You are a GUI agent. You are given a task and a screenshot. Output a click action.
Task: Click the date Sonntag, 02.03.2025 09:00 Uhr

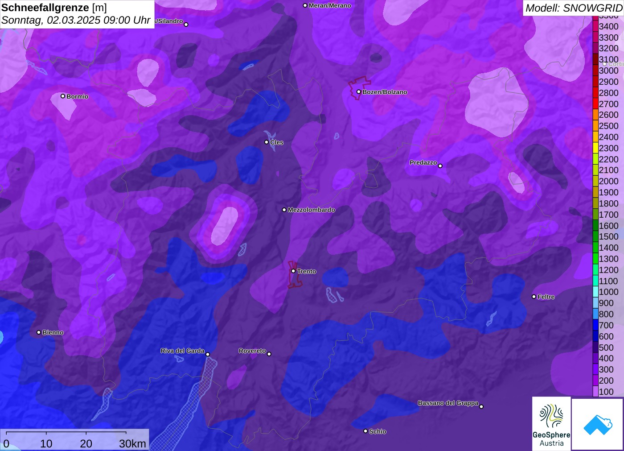click(76, 20)
